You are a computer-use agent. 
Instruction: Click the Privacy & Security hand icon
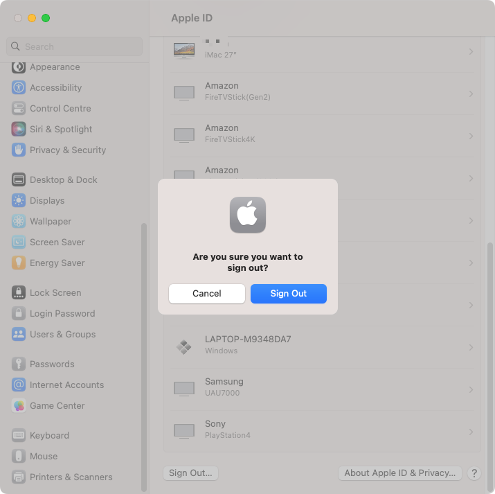[19, 150]
